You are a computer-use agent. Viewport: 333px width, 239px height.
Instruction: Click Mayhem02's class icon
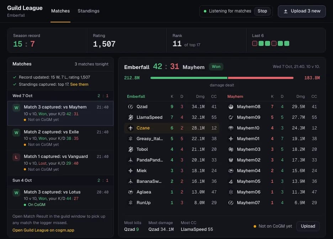[x=231, y=160]
